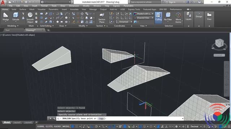Click the Solid Union icon

42,14
